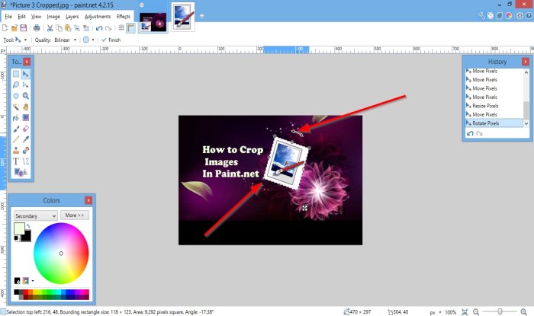Click the Save floppy disk icon
534x316 pixels.
tap(24, 28)
